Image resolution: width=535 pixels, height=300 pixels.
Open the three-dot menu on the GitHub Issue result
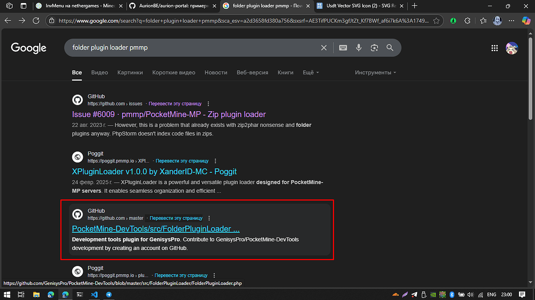208,103
